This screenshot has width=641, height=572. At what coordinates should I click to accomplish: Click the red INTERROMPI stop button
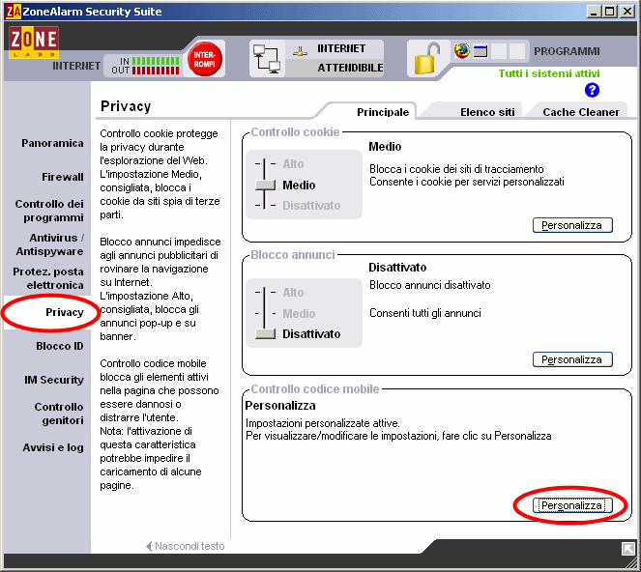point(204,58)
